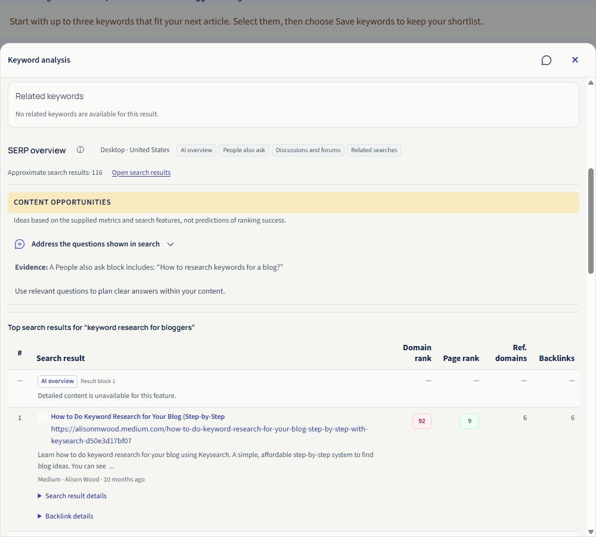Click 'Result block 1' label
The height and width of the screenshot is (537, 596).
click(x=98, y=381)
